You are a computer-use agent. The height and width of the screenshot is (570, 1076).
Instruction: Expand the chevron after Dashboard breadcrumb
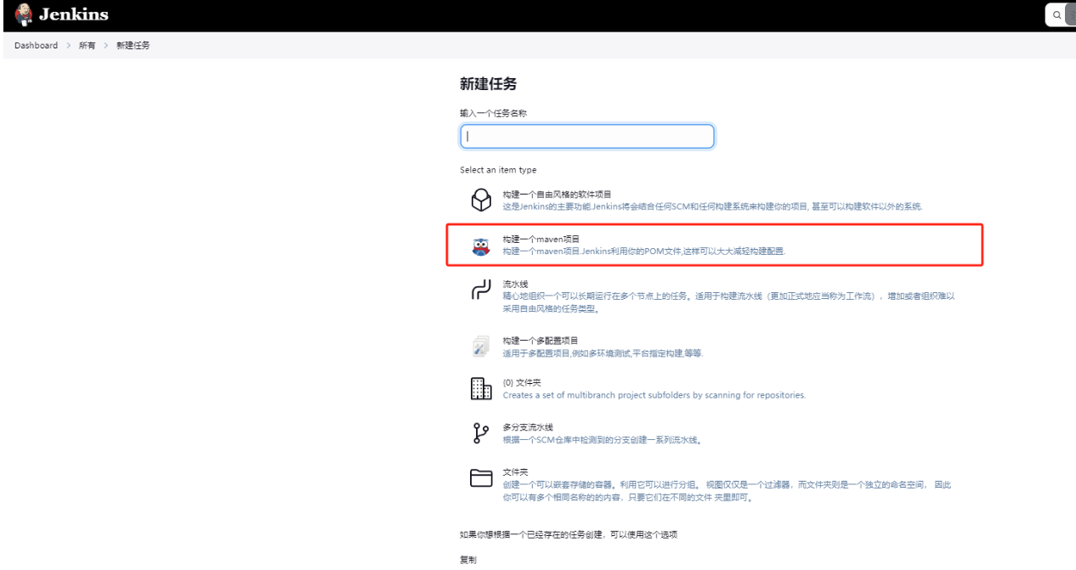point(68,45)
